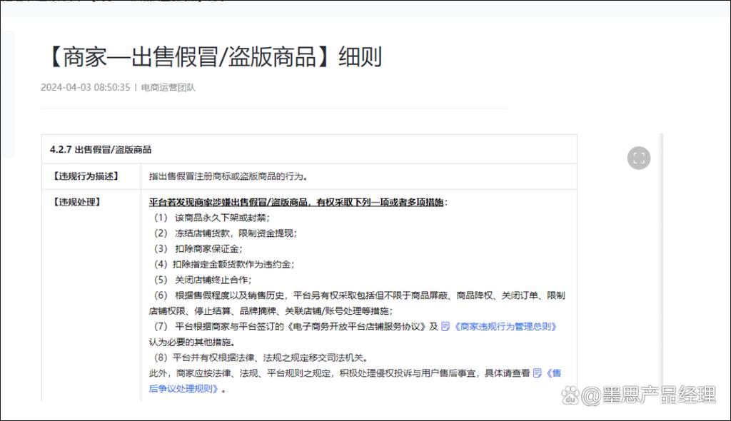Click the author text 电商运营团队
This screenshot has width=731, height=421.
click(168, 87)
